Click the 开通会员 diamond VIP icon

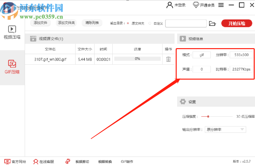pos(196,5)
